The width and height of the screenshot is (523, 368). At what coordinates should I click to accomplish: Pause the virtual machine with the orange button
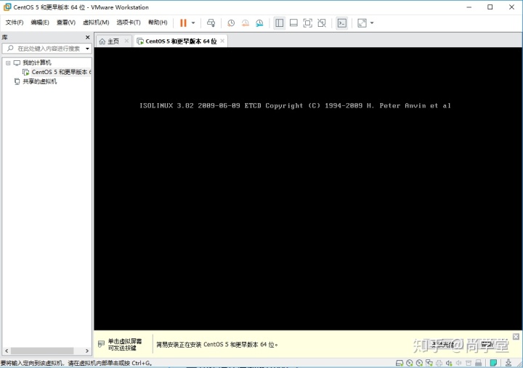(x=183, y=23)
